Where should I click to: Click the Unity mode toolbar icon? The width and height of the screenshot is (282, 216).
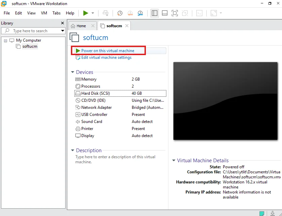(x=185, y=13)
